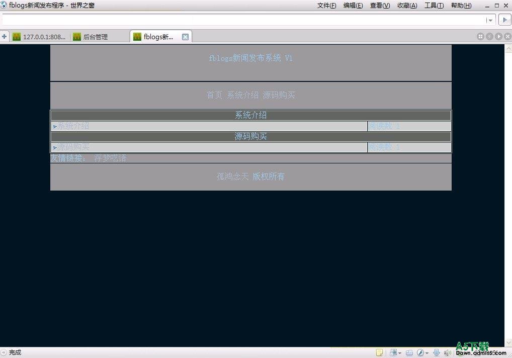Open a new tab with plus icon
The height and width of the screenshot is (358, 512).
[x=4, y=37]
